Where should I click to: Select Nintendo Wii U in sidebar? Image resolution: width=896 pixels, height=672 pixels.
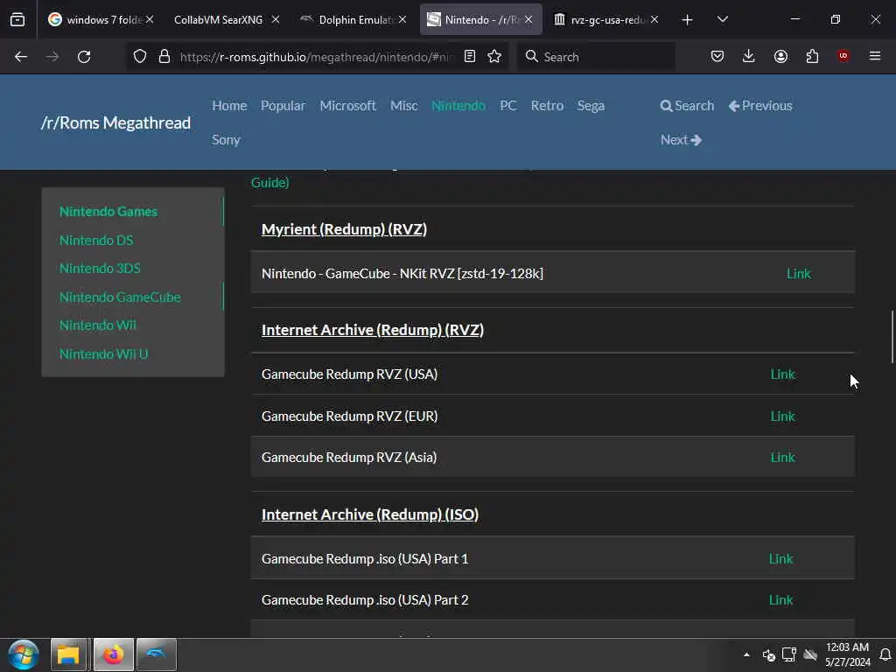[103, 353]
